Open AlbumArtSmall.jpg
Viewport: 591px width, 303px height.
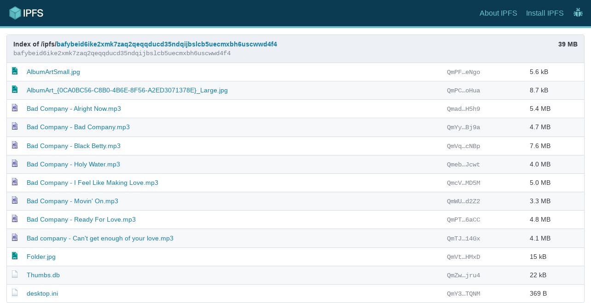(x=53, y=72)
